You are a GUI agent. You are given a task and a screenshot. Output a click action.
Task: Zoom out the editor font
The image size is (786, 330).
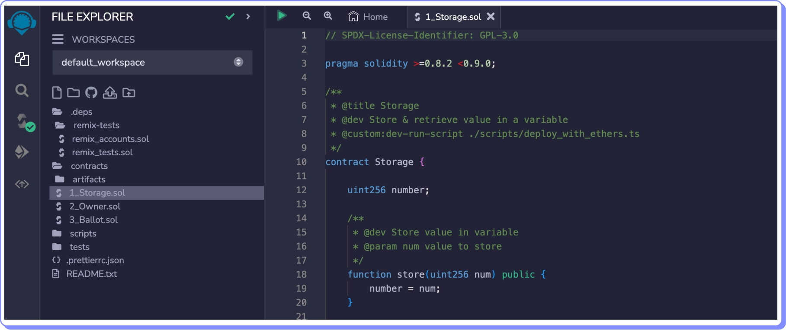click(x=307, y=16)
